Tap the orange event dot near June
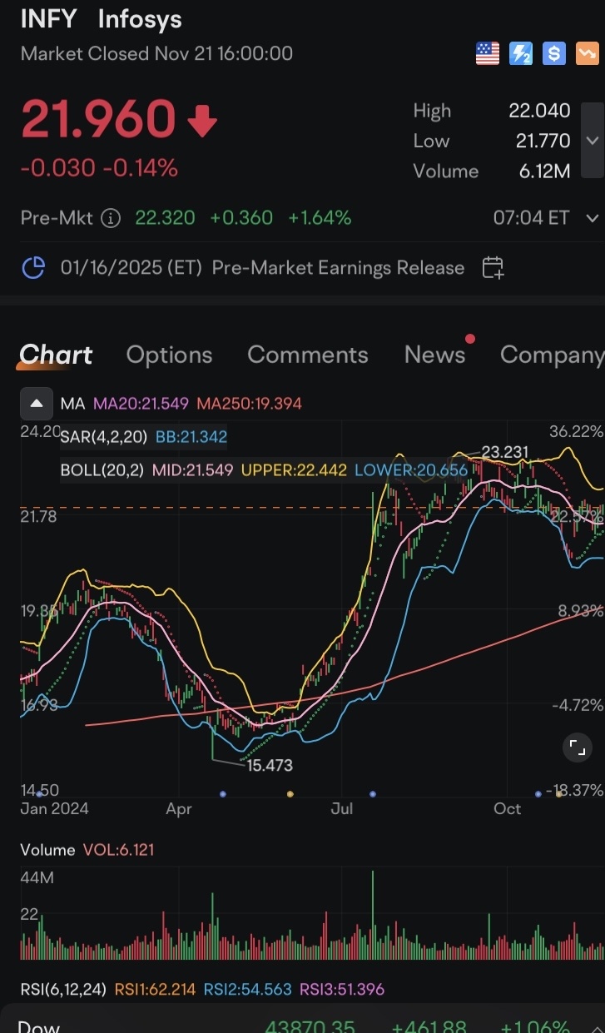The image size is (605, 1033). [x=290, y=794]
